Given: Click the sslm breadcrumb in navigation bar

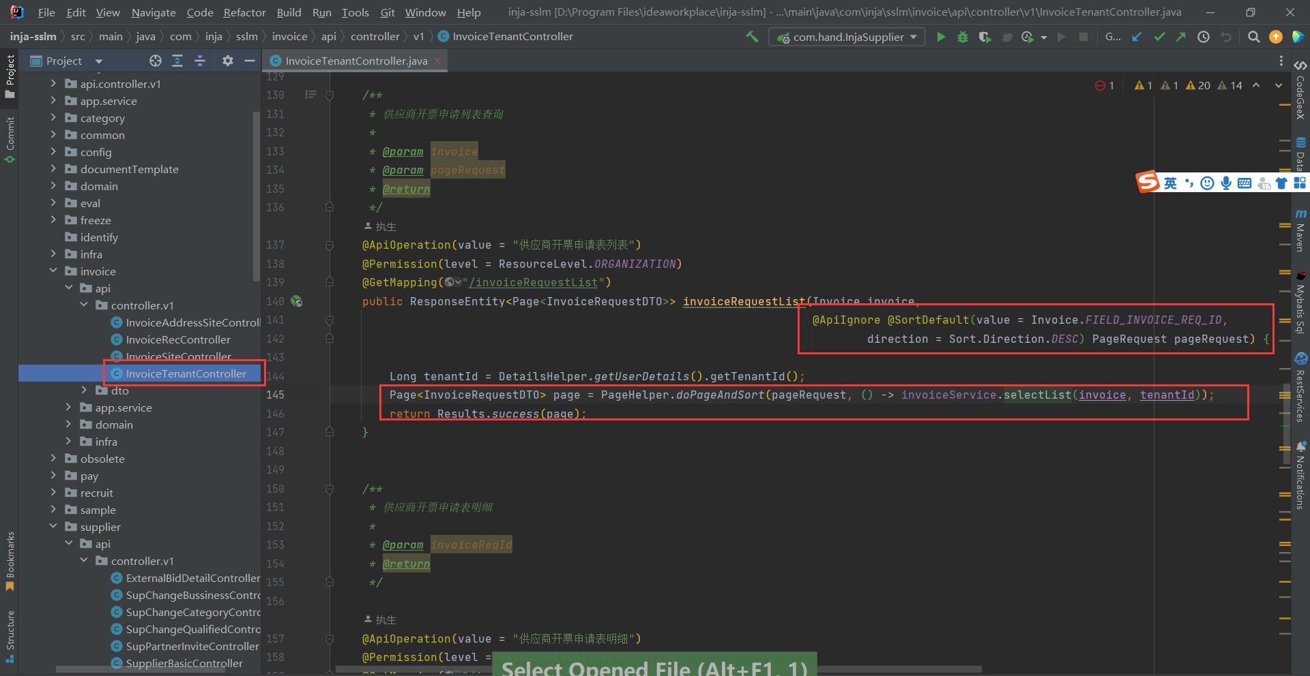Looking at the screenshot, I should click(x=246, y=37).
